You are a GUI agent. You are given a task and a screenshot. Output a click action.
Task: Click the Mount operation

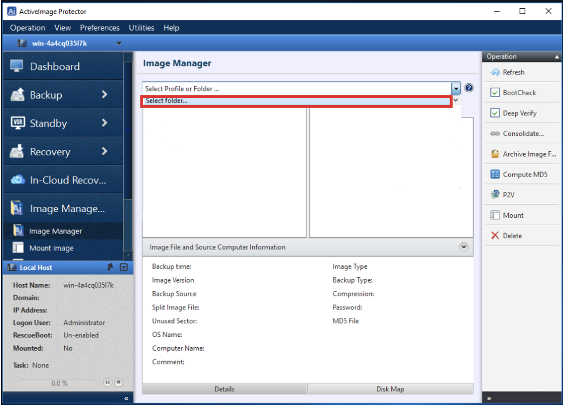coord(522,215)
